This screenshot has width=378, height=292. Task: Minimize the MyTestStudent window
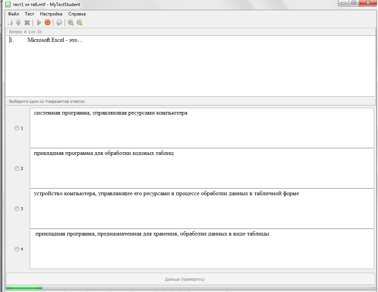click(344, 3)
